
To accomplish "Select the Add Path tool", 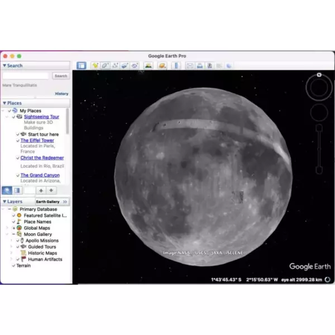I will 115,65.
